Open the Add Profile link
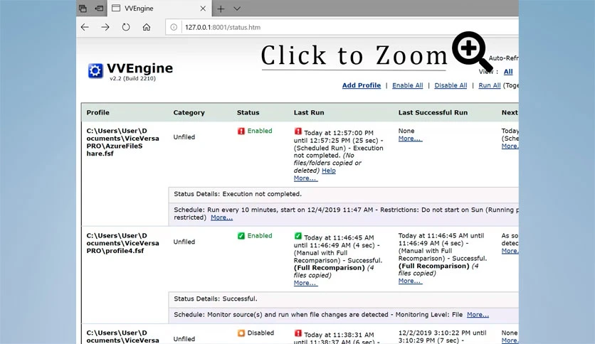The image size is (595, 344). (362, 85)
